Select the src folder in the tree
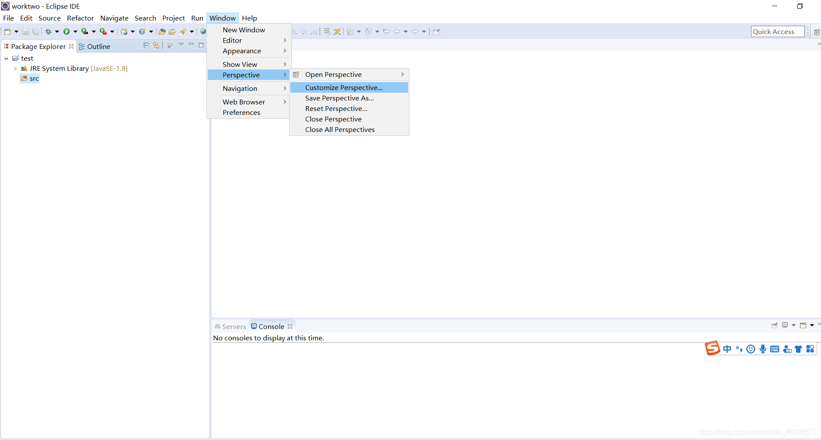This screenshot has width=821, height=440. [x=30, y=79]
